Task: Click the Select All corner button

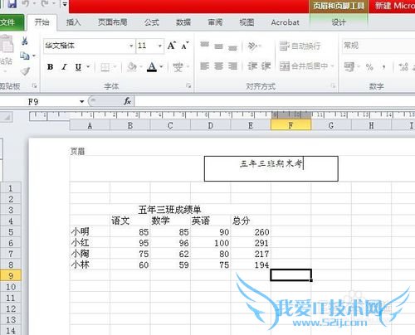Action: [7, 117]
